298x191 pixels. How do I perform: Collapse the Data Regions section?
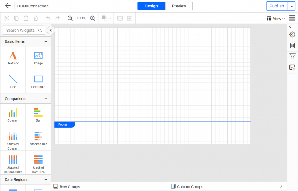tap(46, 180)
